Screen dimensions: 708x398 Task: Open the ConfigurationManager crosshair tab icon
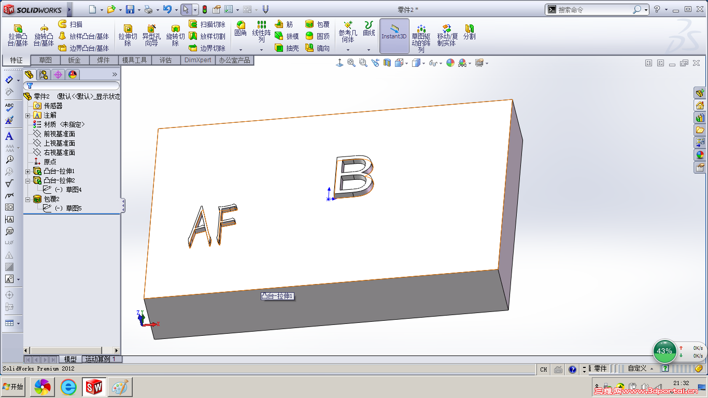(58, 75)
